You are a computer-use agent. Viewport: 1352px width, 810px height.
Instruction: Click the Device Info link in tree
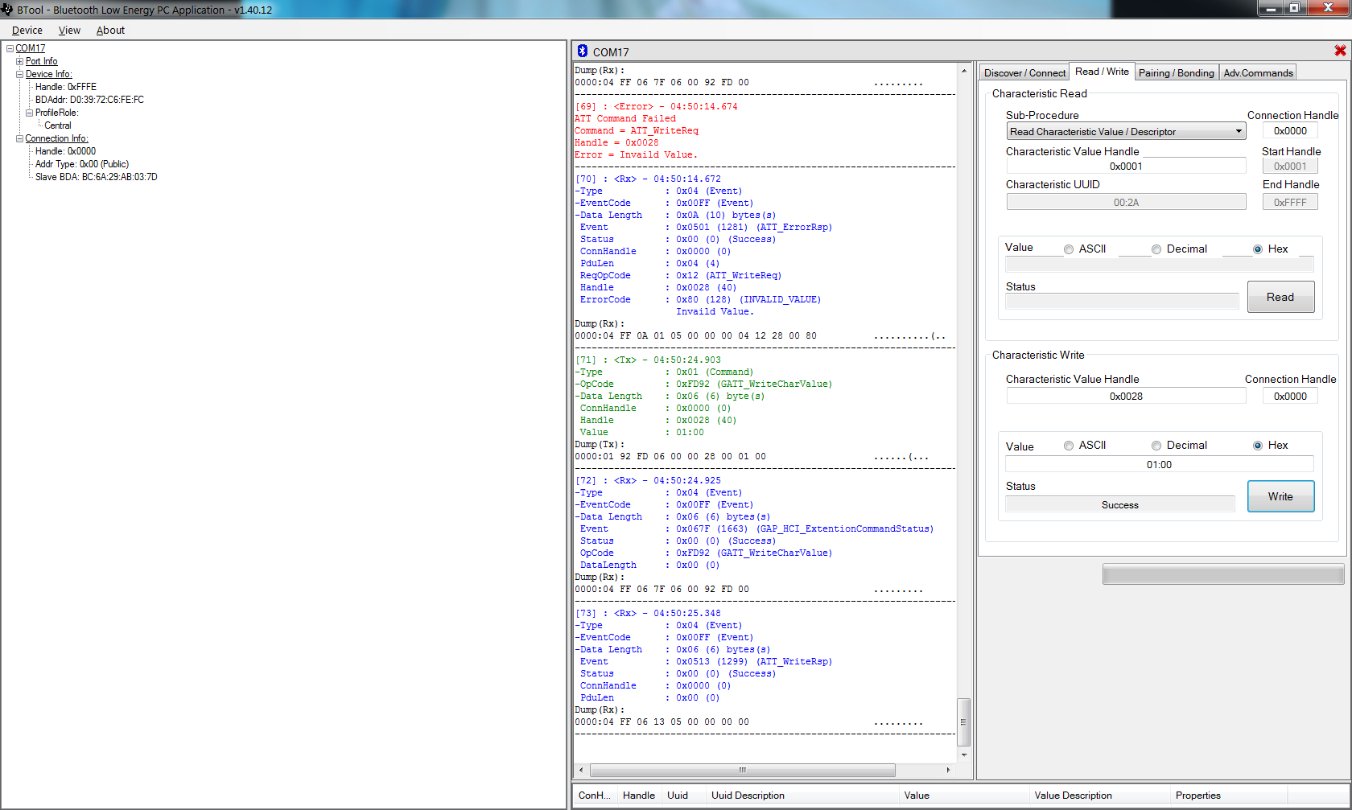click(48, 74)
